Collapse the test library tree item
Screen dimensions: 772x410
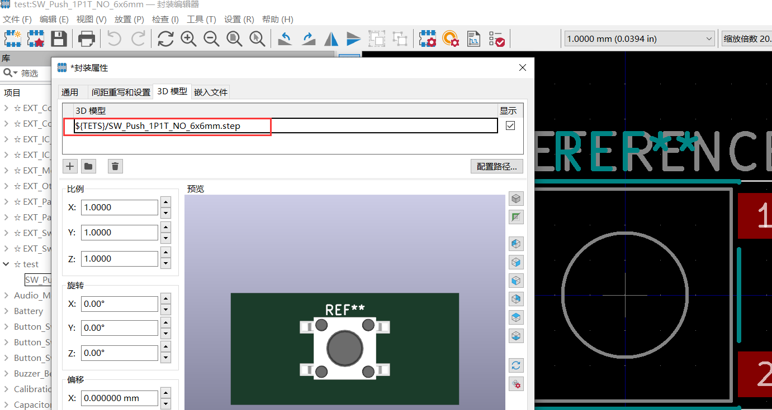click(6, 264)
